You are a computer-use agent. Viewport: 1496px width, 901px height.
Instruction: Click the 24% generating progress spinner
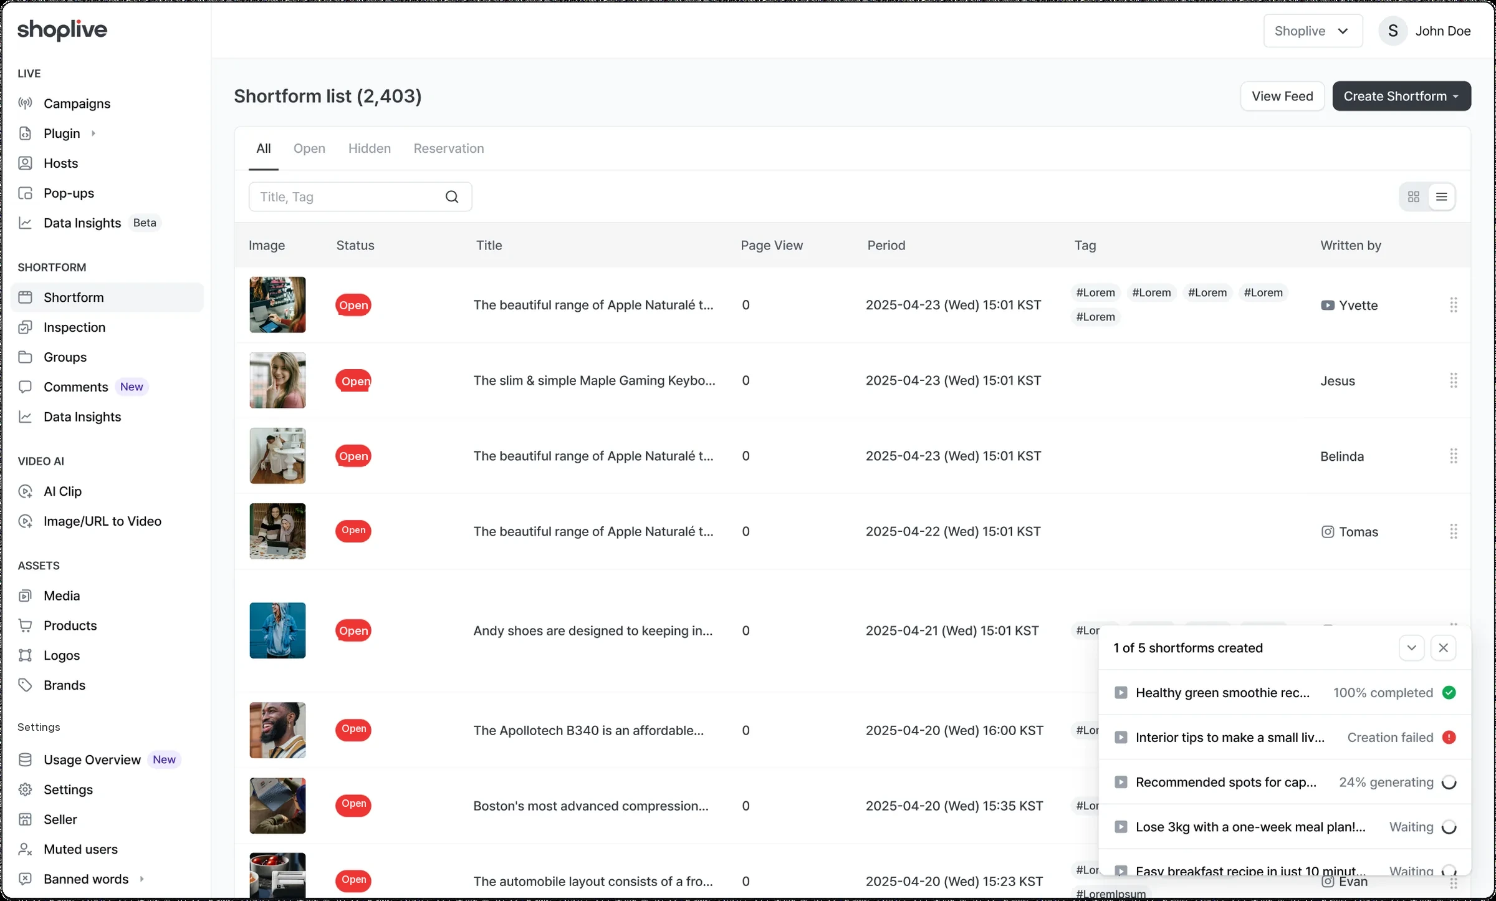pos(1449,783)
